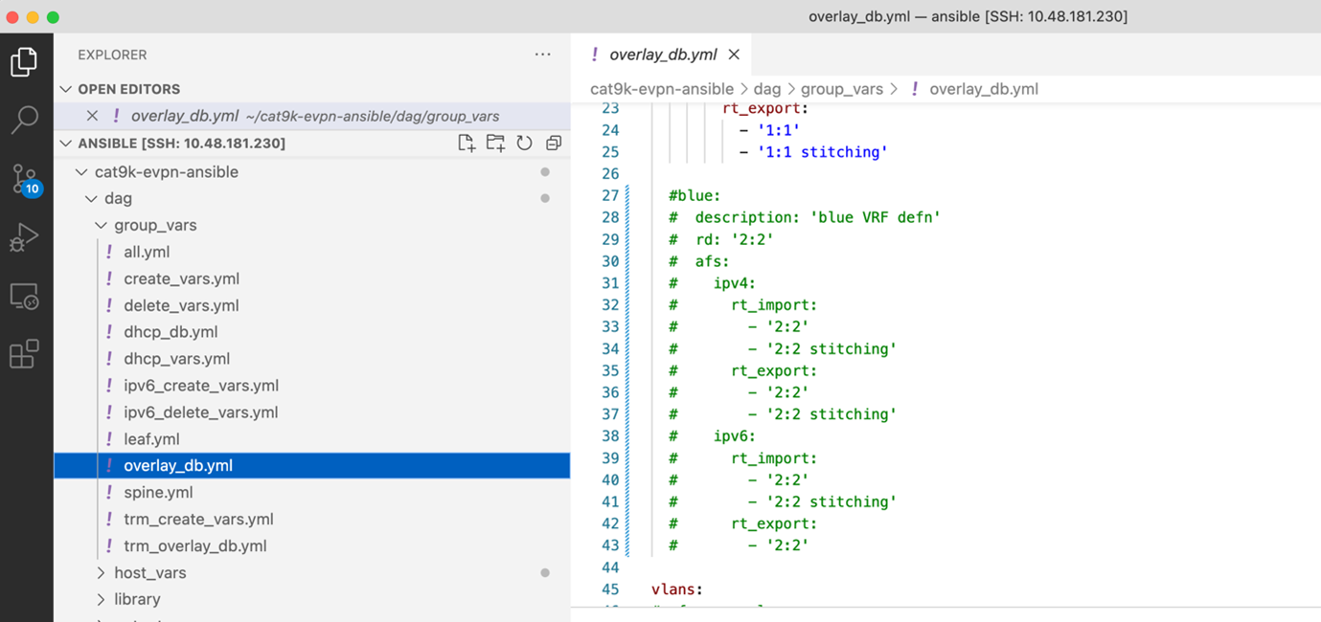The image size is (1321, 622).
Task: Expand the host_vars folder
Action: 101,573
